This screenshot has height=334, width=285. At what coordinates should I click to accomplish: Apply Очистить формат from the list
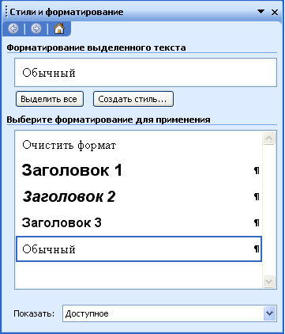point(139,145)
